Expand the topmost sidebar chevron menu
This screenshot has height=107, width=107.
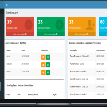point(2,37)
